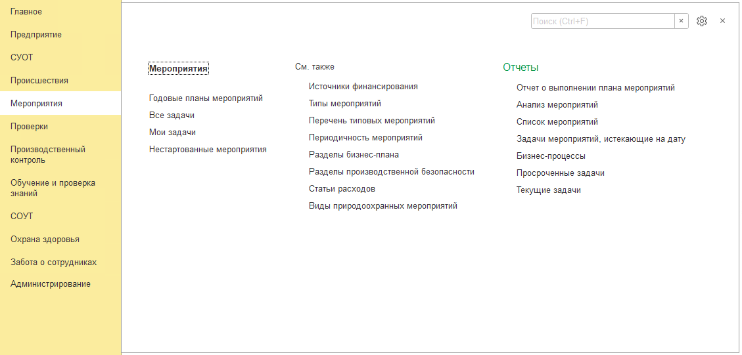Open the Бизнес-процессы report
The height and width of the screenshot is (355, 742).
[551, 156]
